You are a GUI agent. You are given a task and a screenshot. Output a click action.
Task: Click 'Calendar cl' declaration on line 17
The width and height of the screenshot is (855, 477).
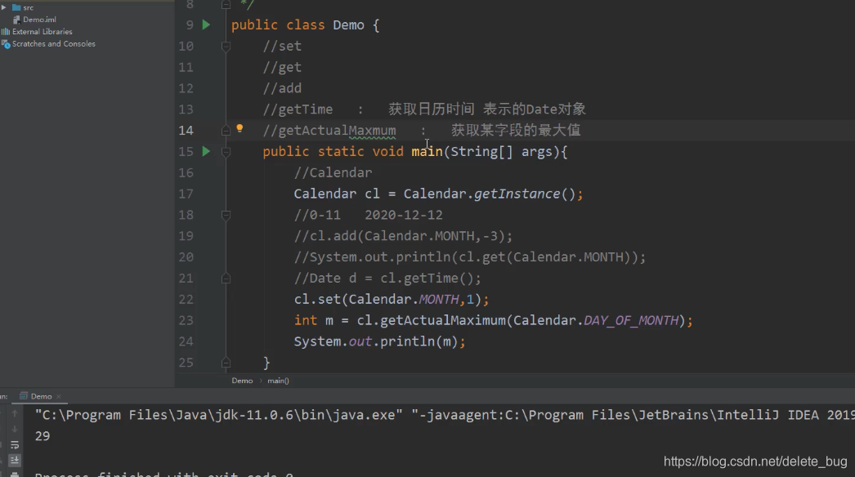tap(337, 194)
